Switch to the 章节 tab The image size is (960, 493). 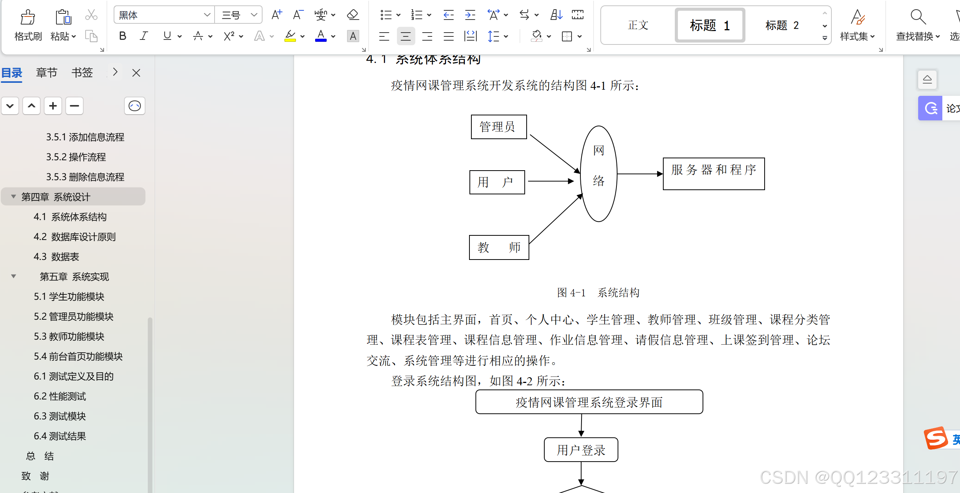coord(46,72)
